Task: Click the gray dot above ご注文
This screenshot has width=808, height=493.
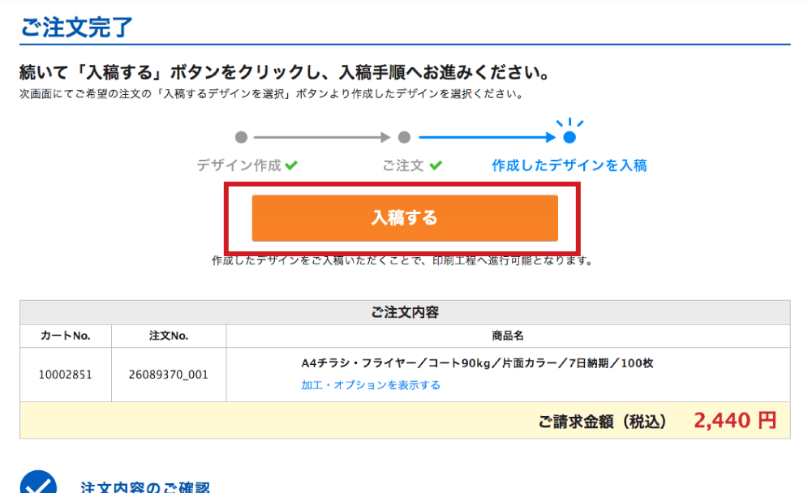Action: click(x=404, y=138)
